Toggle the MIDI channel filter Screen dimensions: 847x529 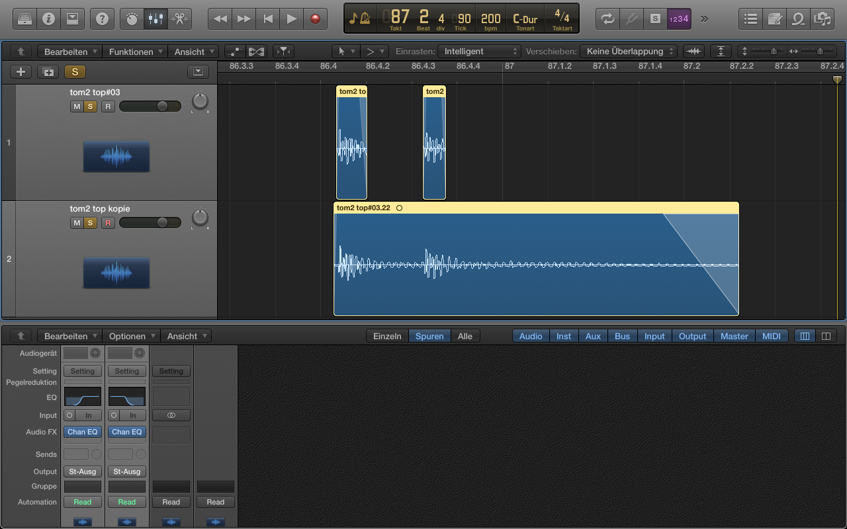pos(772,336)
